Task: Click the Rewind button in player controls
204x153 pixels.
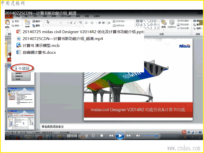Action: coord(111,136)
